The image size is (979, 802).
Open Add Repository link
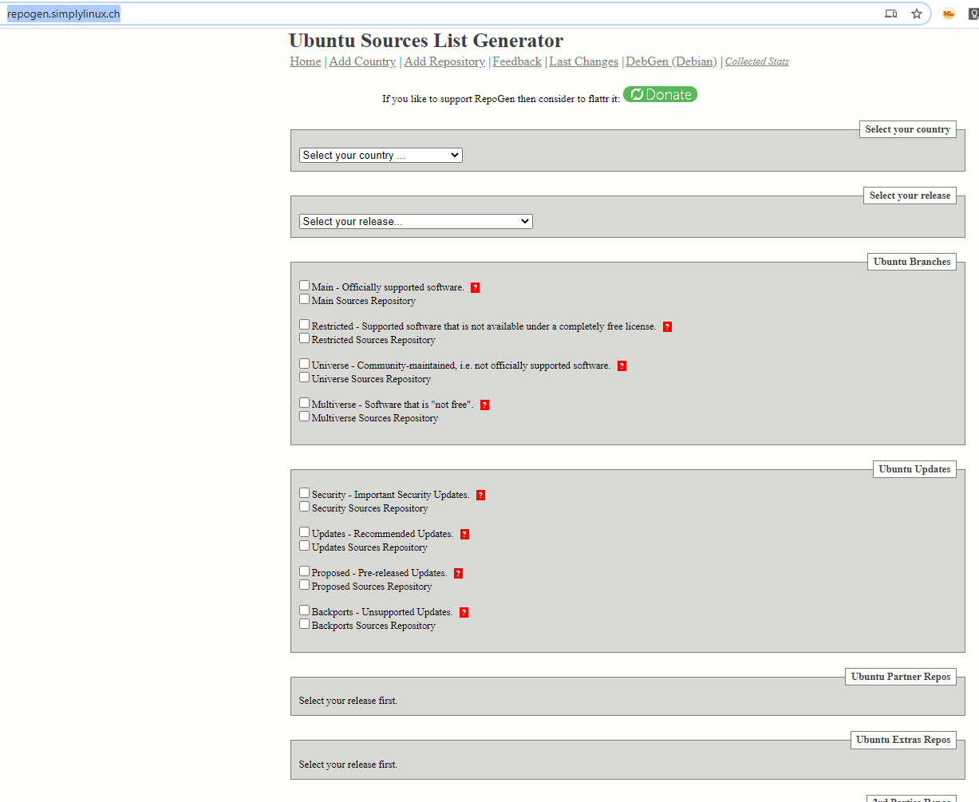(x=444, y=61)
